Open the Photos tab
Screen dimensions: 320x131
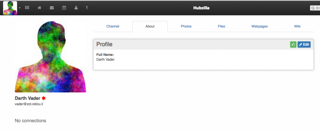(186, 27)
